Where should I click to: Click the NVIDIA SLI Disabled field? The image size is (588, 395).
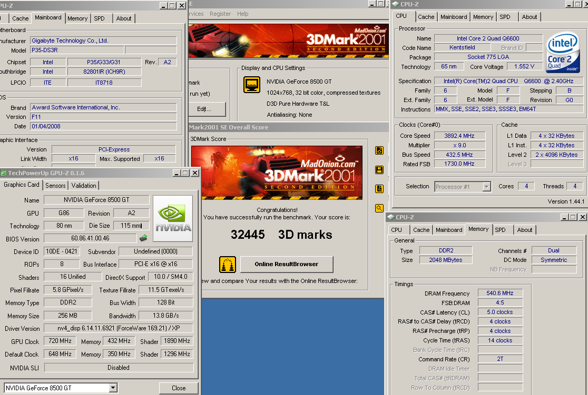(119, 368)
